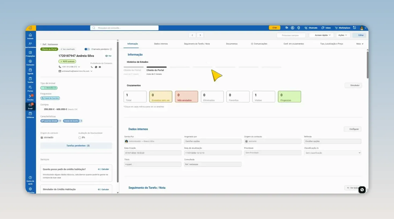Click the euro currency icon in top bar
Screen dimensions: 394x219
click(293, 28)
